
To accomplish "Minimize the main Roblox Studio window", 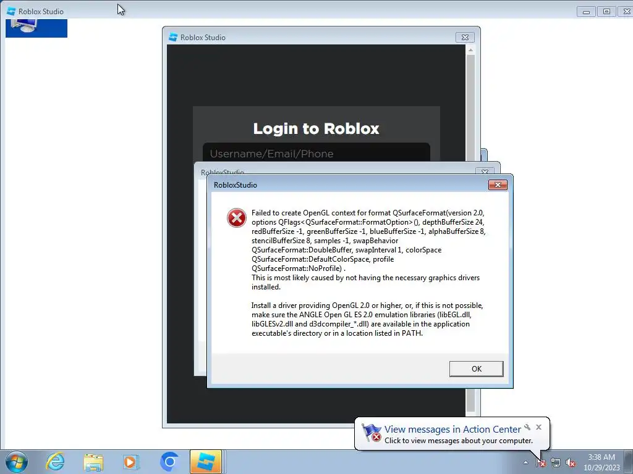I will (586, 12).
